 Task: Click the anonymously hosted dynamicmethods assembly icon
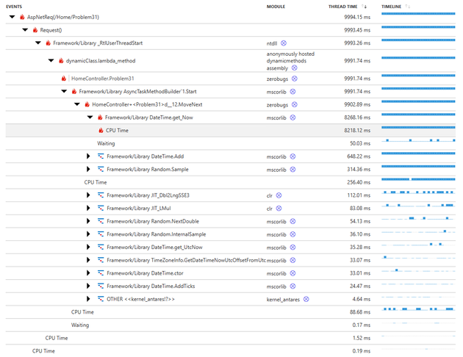[x=295, y=68]
